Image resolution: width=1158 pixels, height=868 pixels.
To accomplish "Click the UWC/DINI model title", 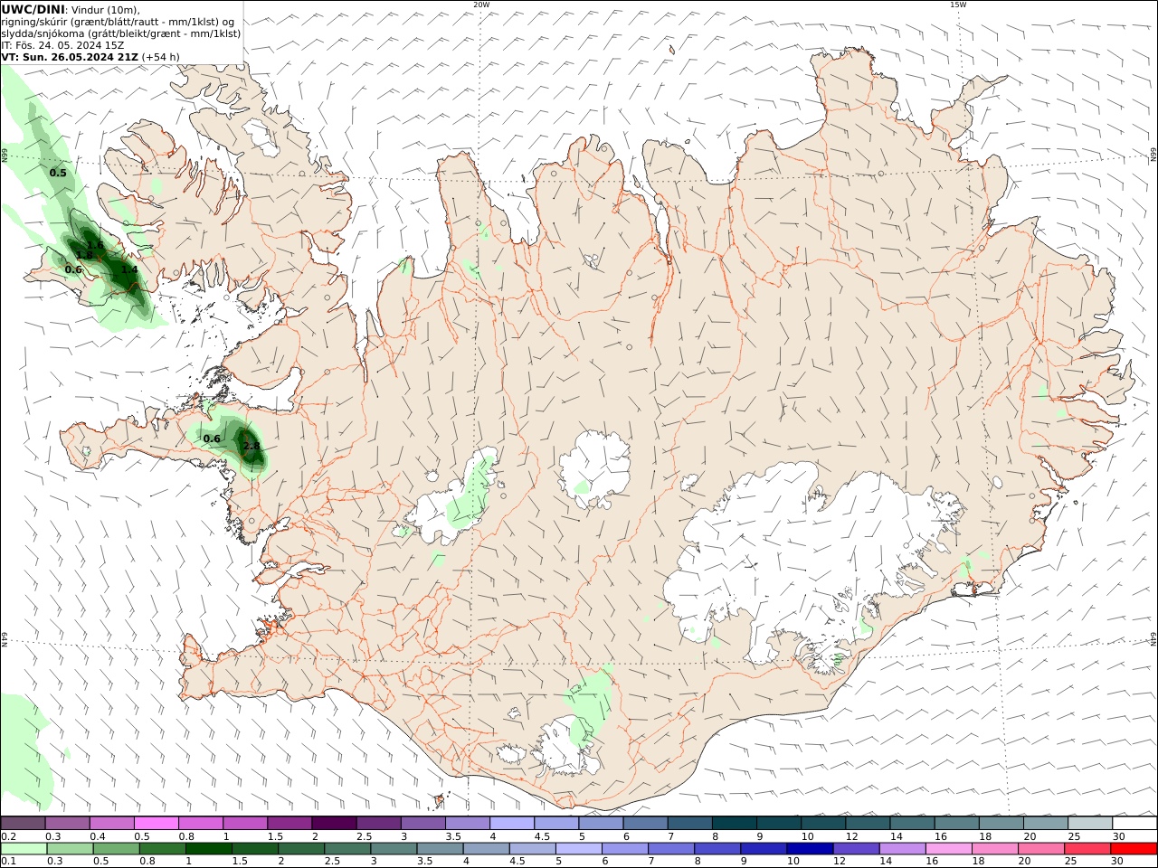I will tap(33, 9).
